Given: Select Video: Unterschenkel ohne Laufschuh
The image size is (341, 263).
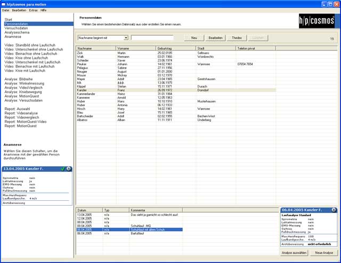Looking at the screenshot, I should tap(34, 49).
